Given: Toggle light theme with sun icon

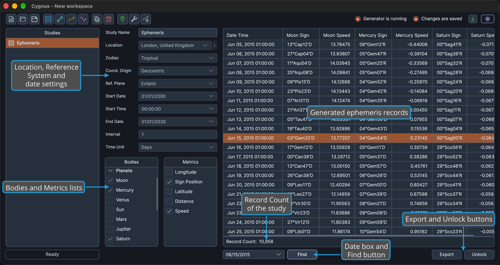Looking at the screenshot, I should pos(488,19).
